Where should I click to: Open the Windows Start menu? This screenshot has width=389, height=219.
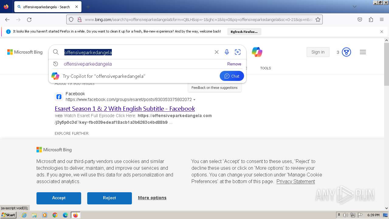click(9, 215)
